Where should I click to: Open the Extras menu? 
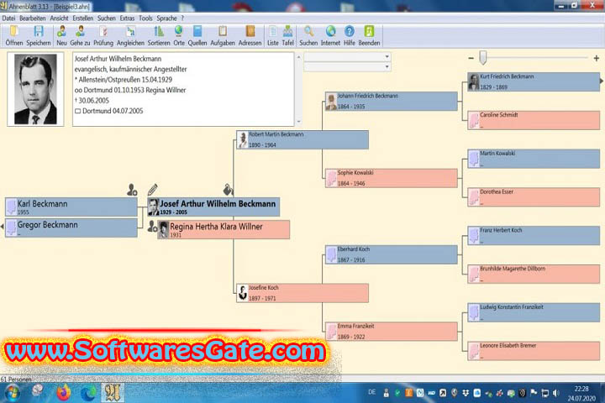(127, 18)
